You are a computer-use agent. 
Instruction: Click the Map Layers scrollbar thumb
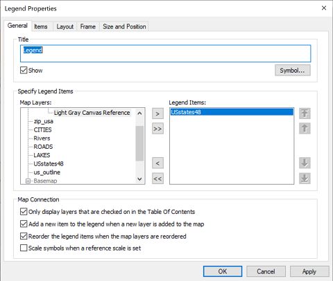[x=139, y=143]
